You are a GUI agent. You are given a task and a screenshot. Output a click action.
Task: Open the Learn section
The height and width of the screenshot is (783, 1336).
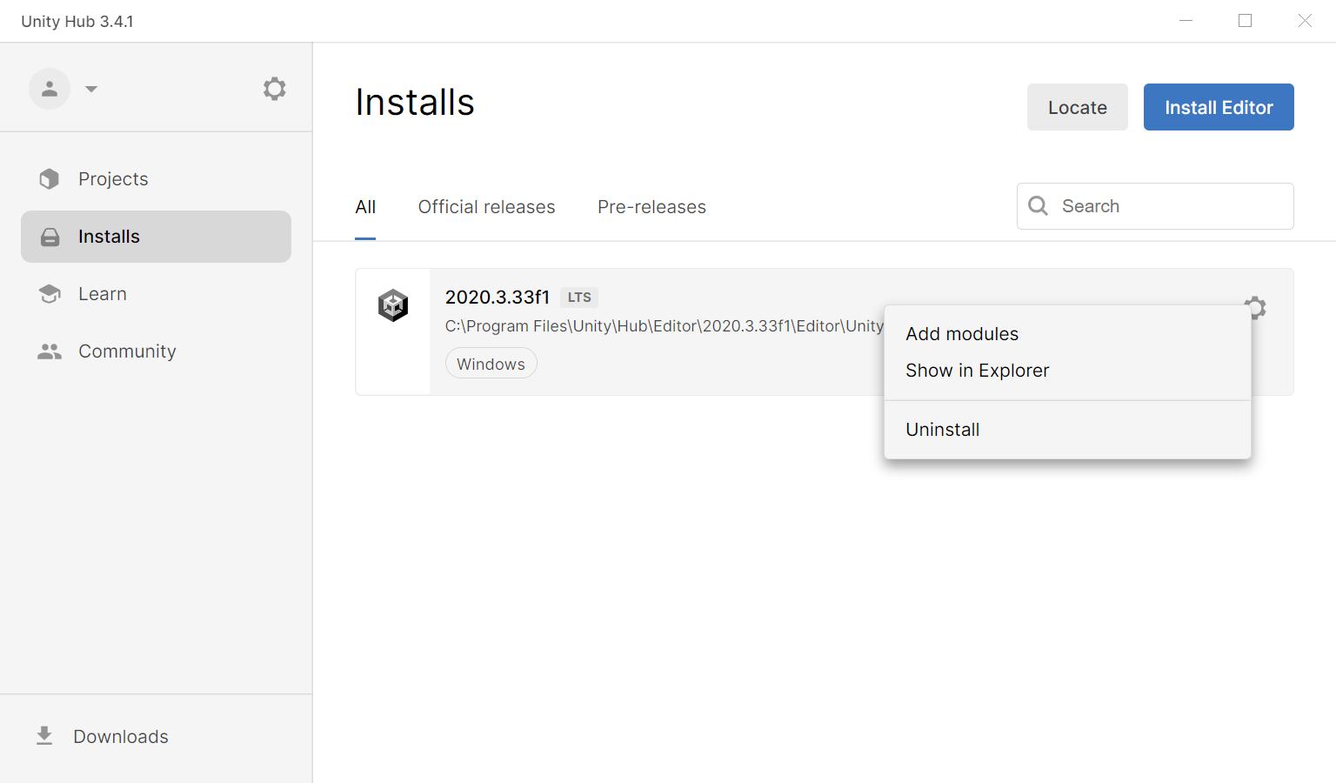[156, 294]
